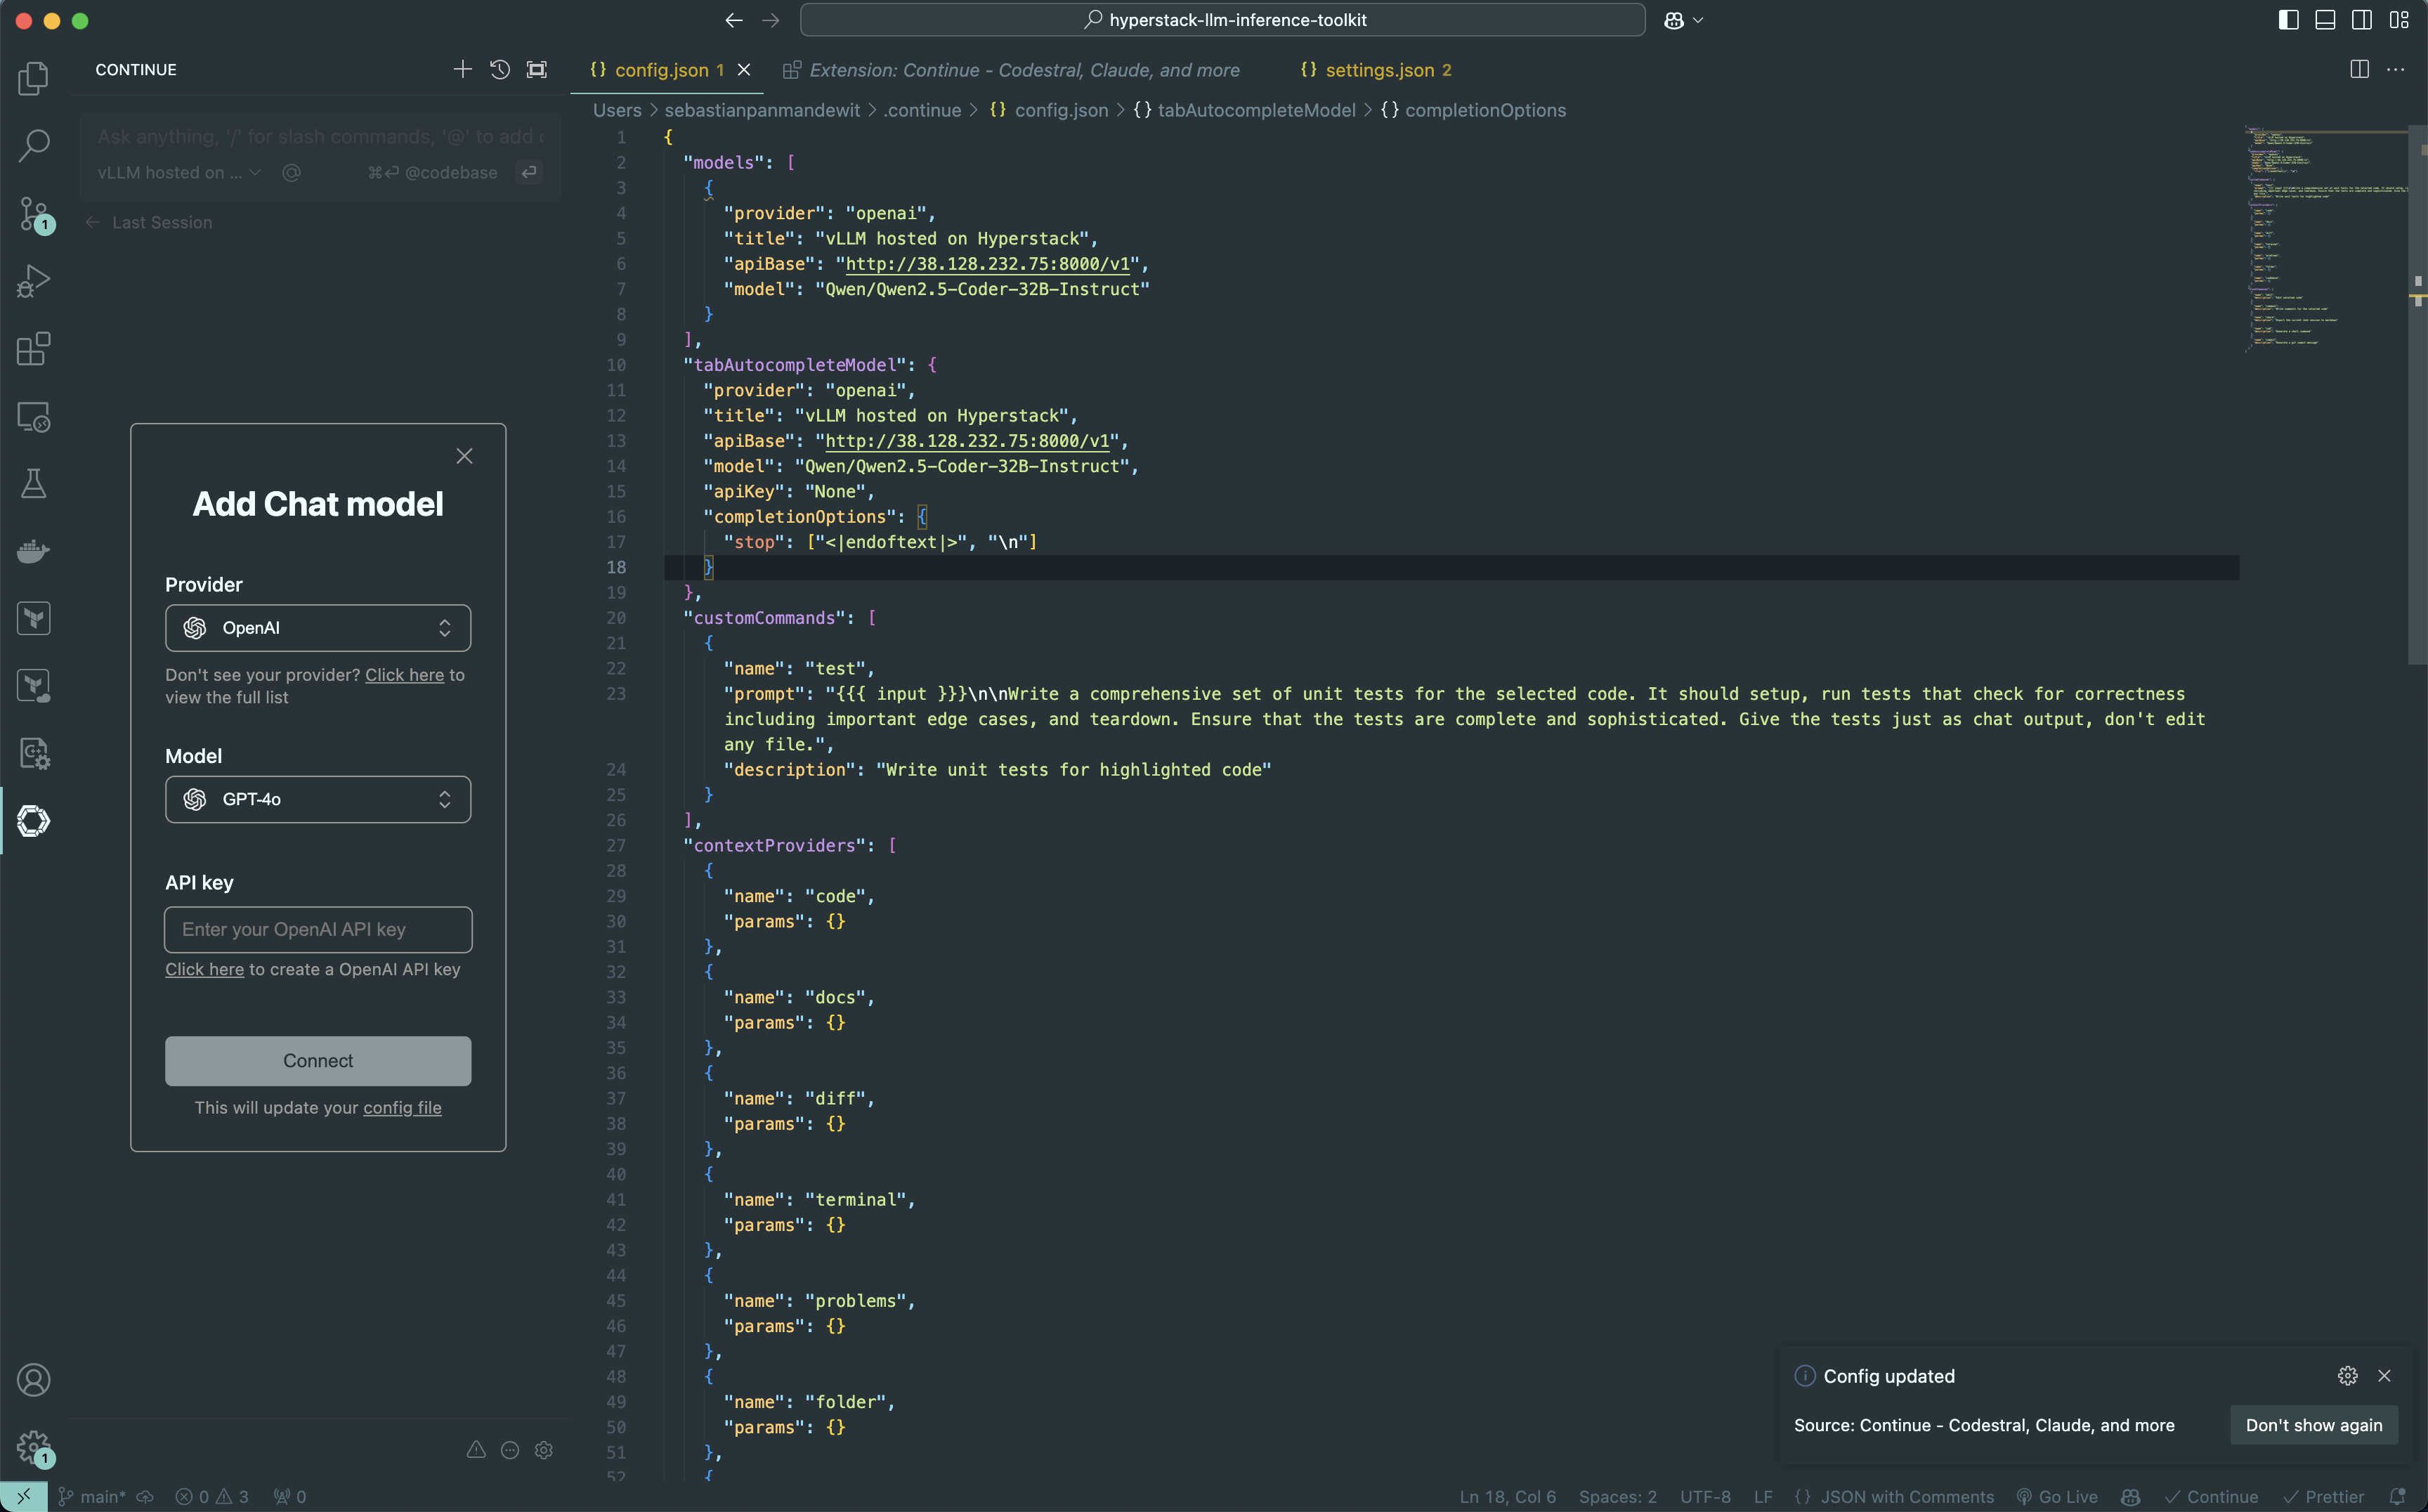Viewport: 2428px width, 1512px height.
Task: Open the Extensions view
Action: [33, 348]
